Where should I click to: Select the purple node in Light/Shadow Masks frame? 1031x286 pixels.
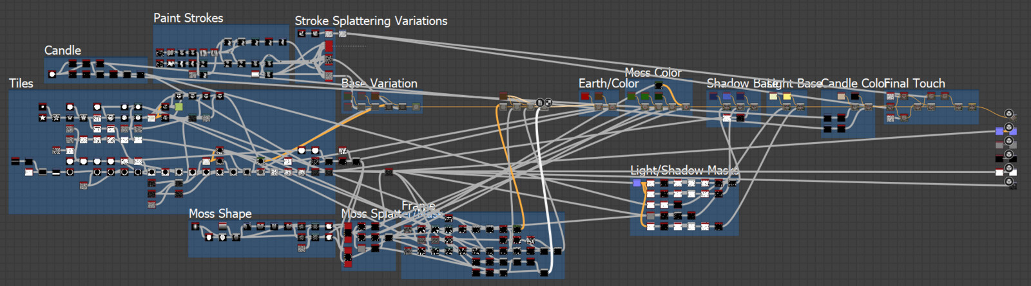[637, 183]
